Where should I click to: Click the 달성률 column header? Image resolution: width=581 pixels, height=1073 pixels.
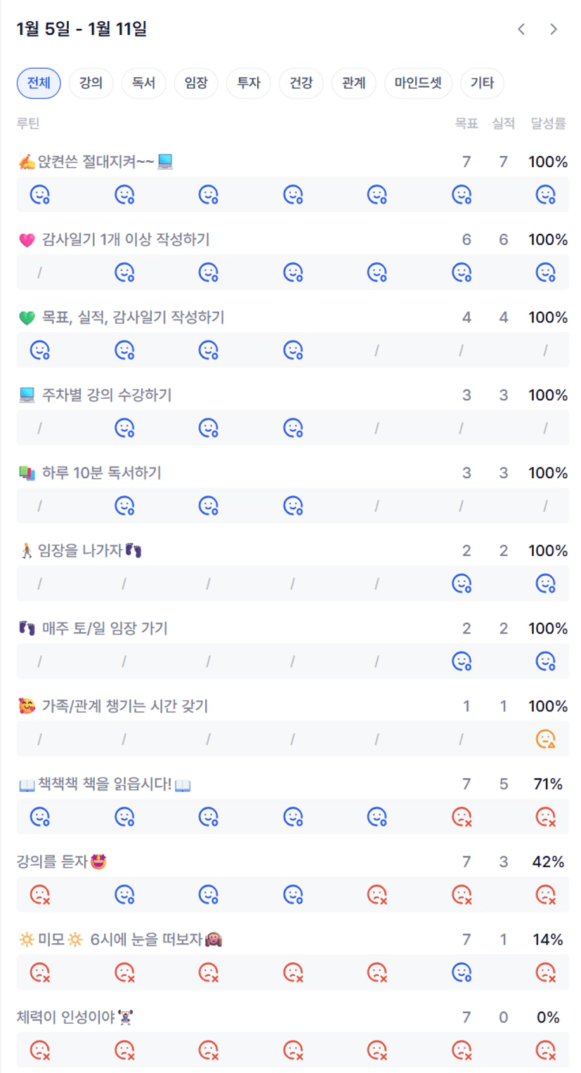click(x=548, y=124)
